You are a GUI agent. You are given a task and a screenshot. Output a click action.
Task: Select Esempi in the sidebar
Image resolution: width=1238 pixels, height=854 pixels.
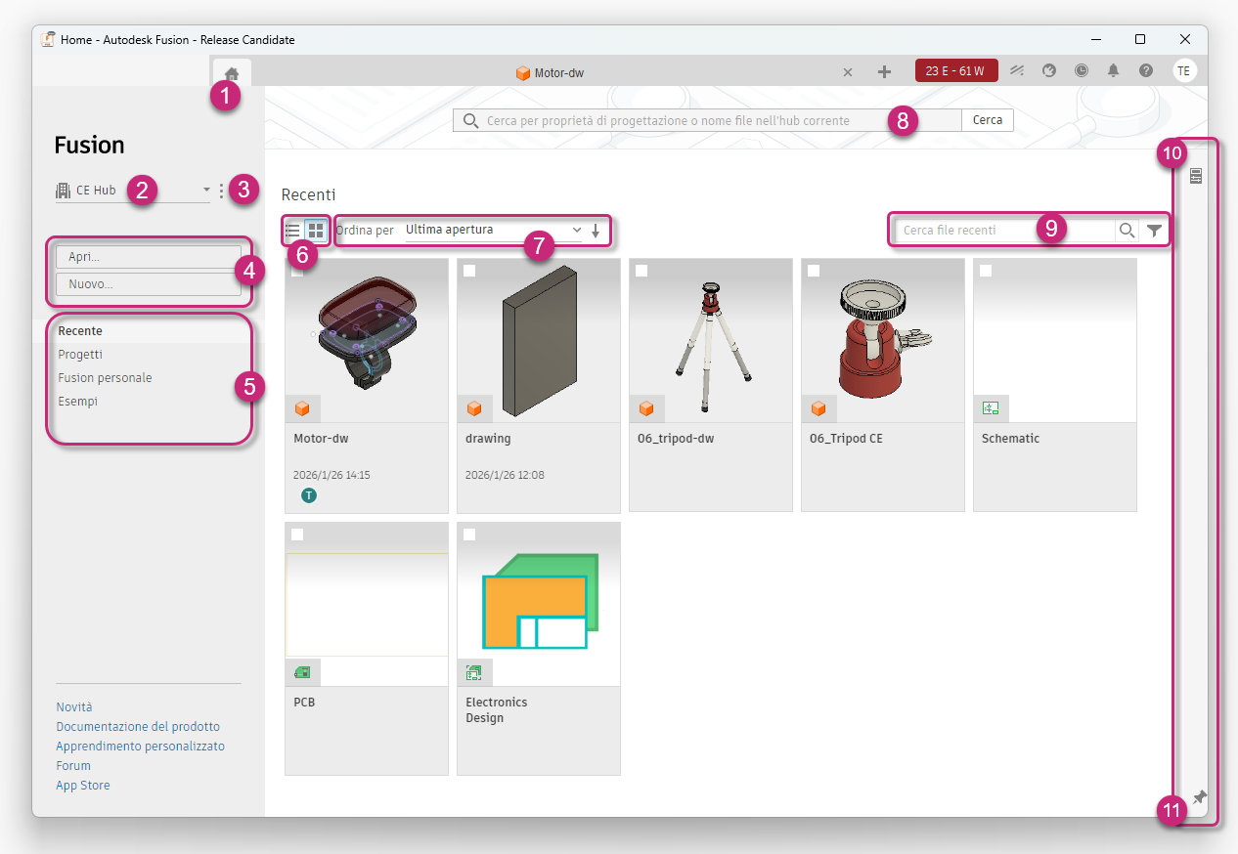77,402
